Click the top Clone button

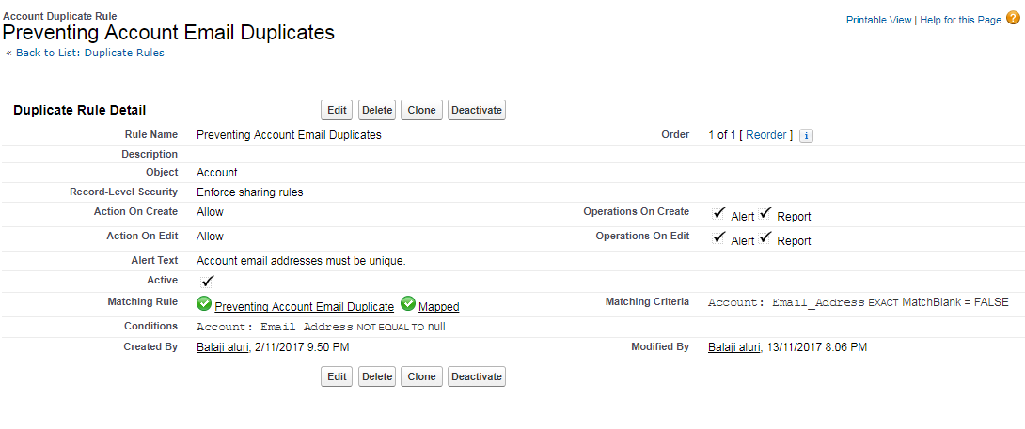pyautogui.click(x=421, y=110)
